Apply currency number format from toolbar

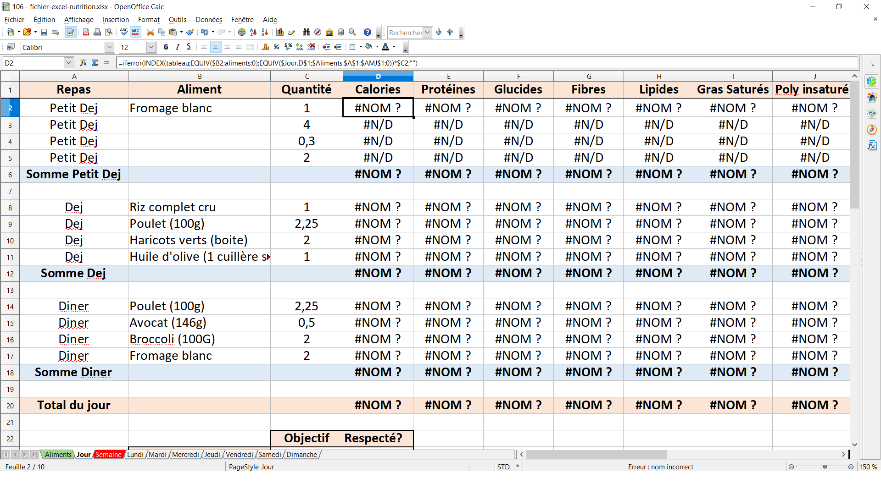[265, 47]
